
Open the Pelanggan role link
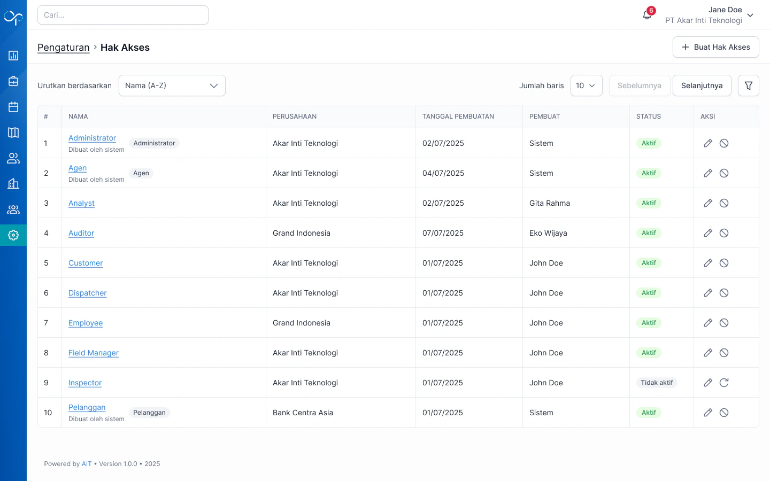click(x=87, y=407)
